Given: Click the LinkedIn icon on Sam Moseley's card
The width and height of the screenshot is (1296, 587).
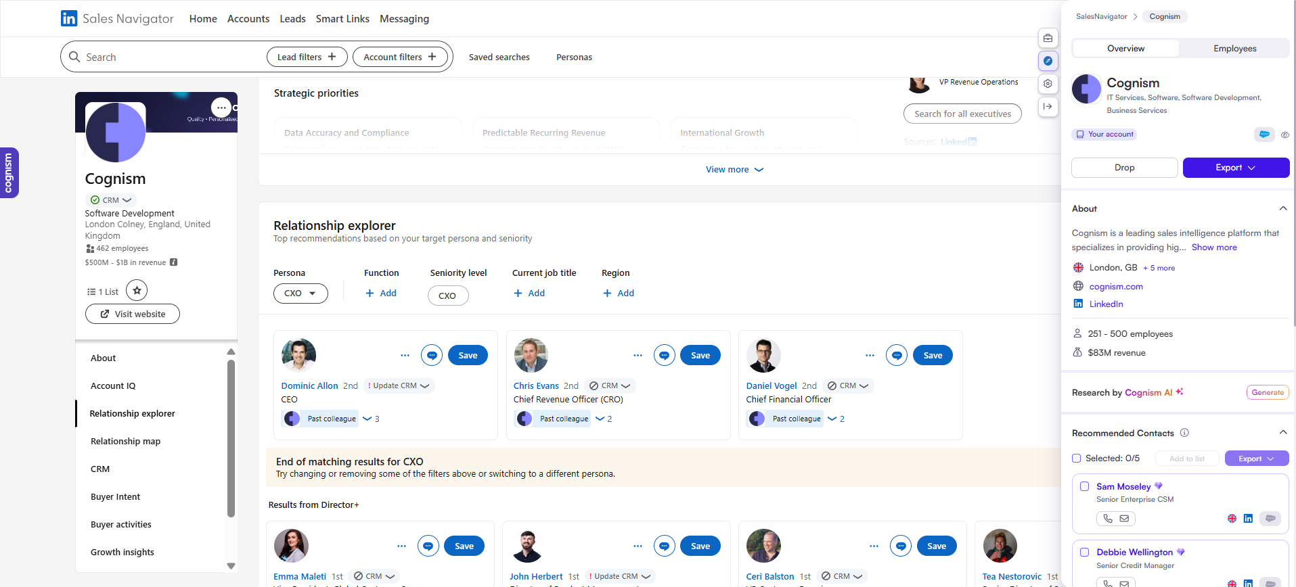Looking at the screenshot, I should pos(1248,519).
